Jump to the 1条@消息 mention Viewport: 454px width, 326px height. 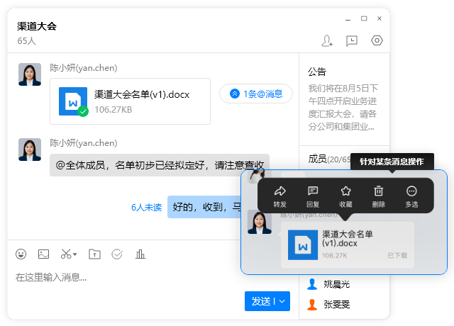[256, 94]
